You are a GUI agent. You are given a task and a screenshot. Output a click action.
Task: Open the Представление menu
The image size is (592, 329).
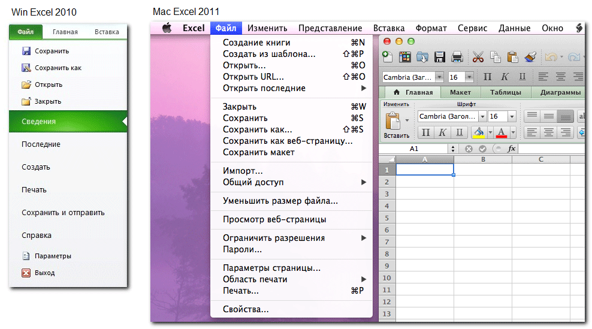[330, 28]
